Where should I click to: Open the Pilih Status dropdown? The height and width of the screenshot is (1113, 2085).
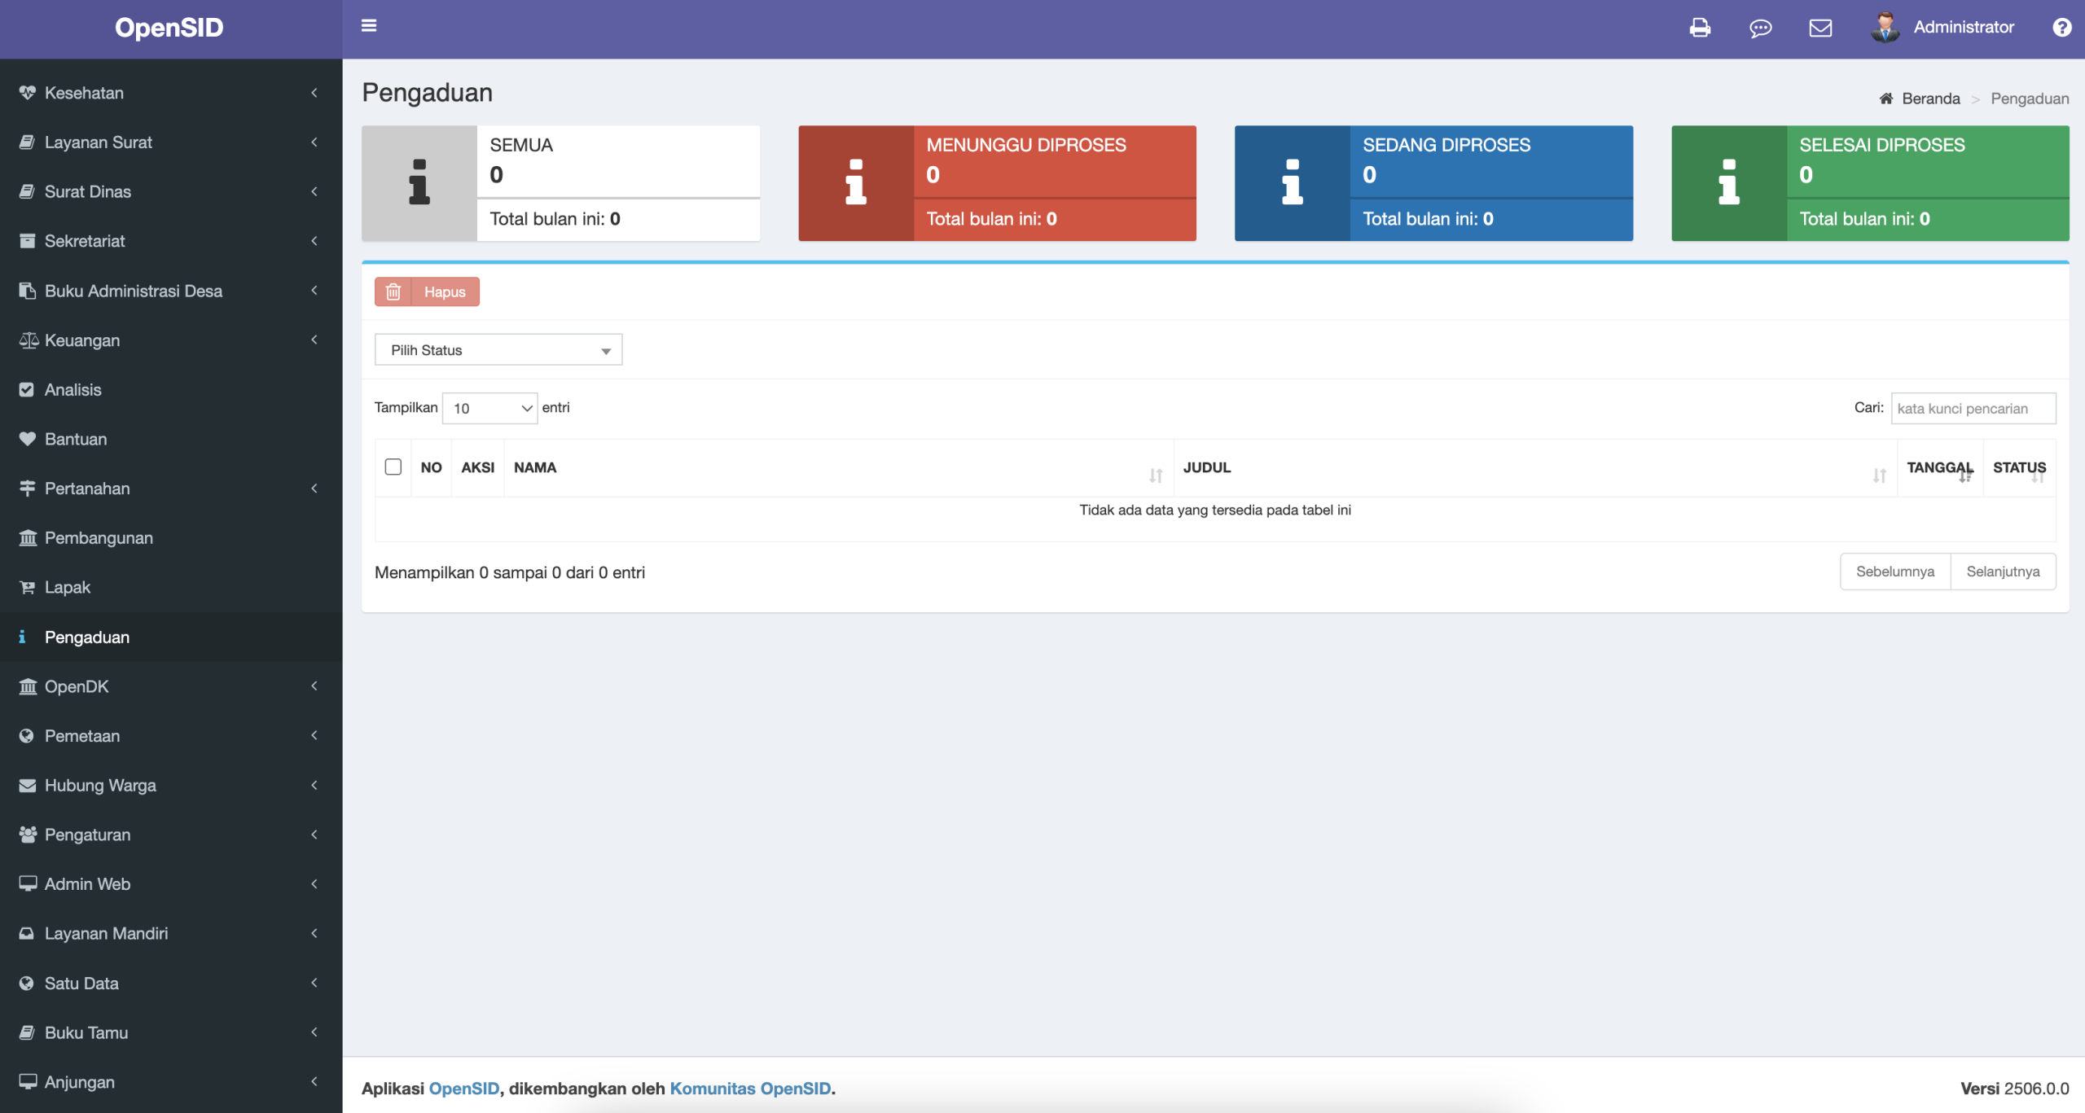click(x=498, y=350)
